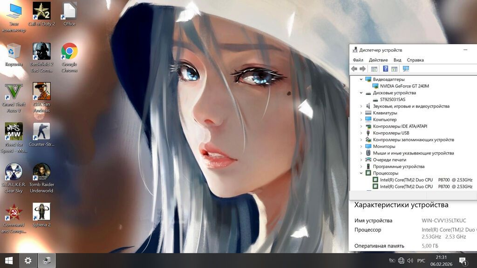The width and height of the screenshot is (477, 268).
Task: Open the Вид menu
Action: click(x=397, y=60)
